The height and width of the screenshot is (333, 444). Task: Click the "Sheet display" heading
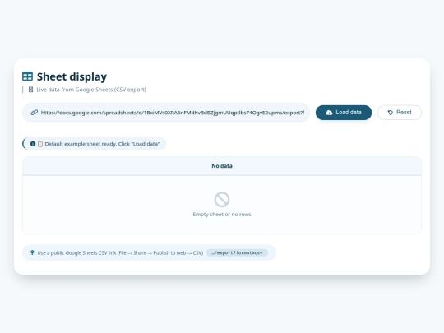(72, 76)
